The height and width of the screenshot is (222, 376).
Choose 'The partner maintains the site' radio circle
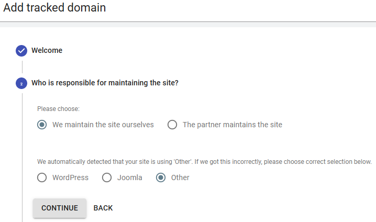click(172, 125)
